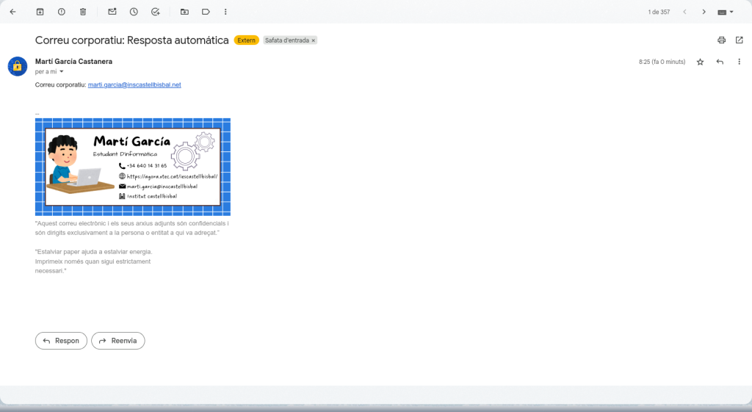Print the whole conversation

[721, 40]
